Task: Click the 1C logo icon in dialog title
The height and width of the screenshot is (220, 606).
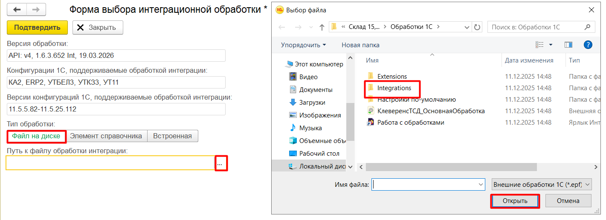Action: pyautogui.click(x=279, y=10)
